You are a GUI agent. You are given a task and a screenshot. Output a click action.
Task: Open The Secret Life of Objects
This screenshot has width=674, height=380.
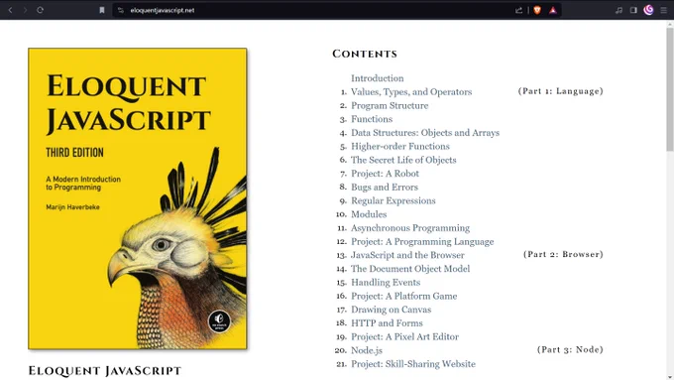(x=403, y=160)
